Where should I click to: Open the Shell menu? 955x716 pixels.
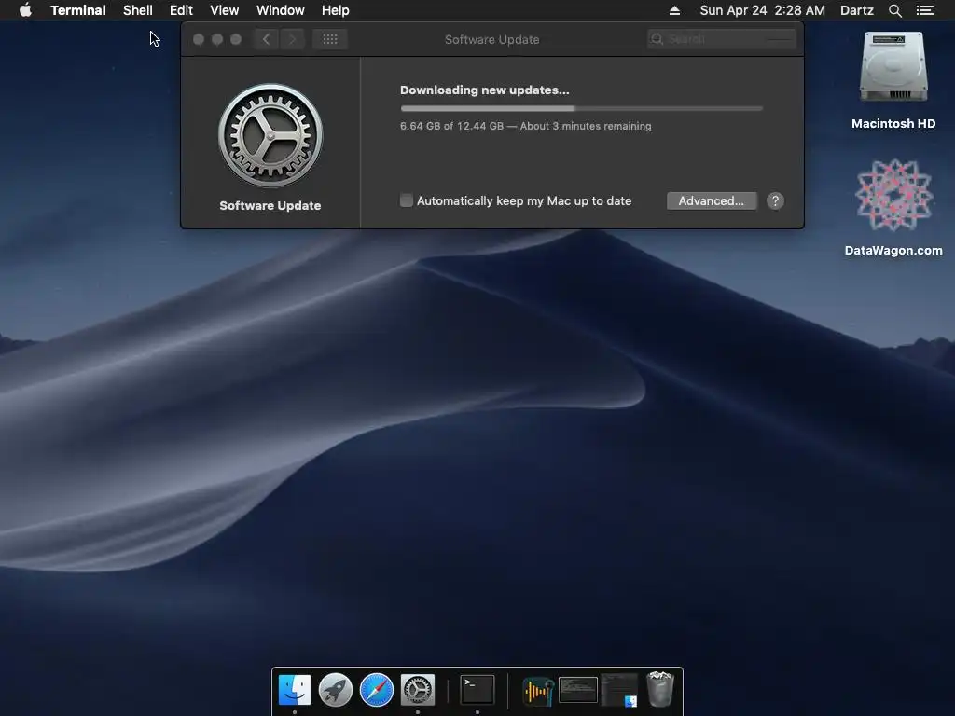(x=138, y=10)
